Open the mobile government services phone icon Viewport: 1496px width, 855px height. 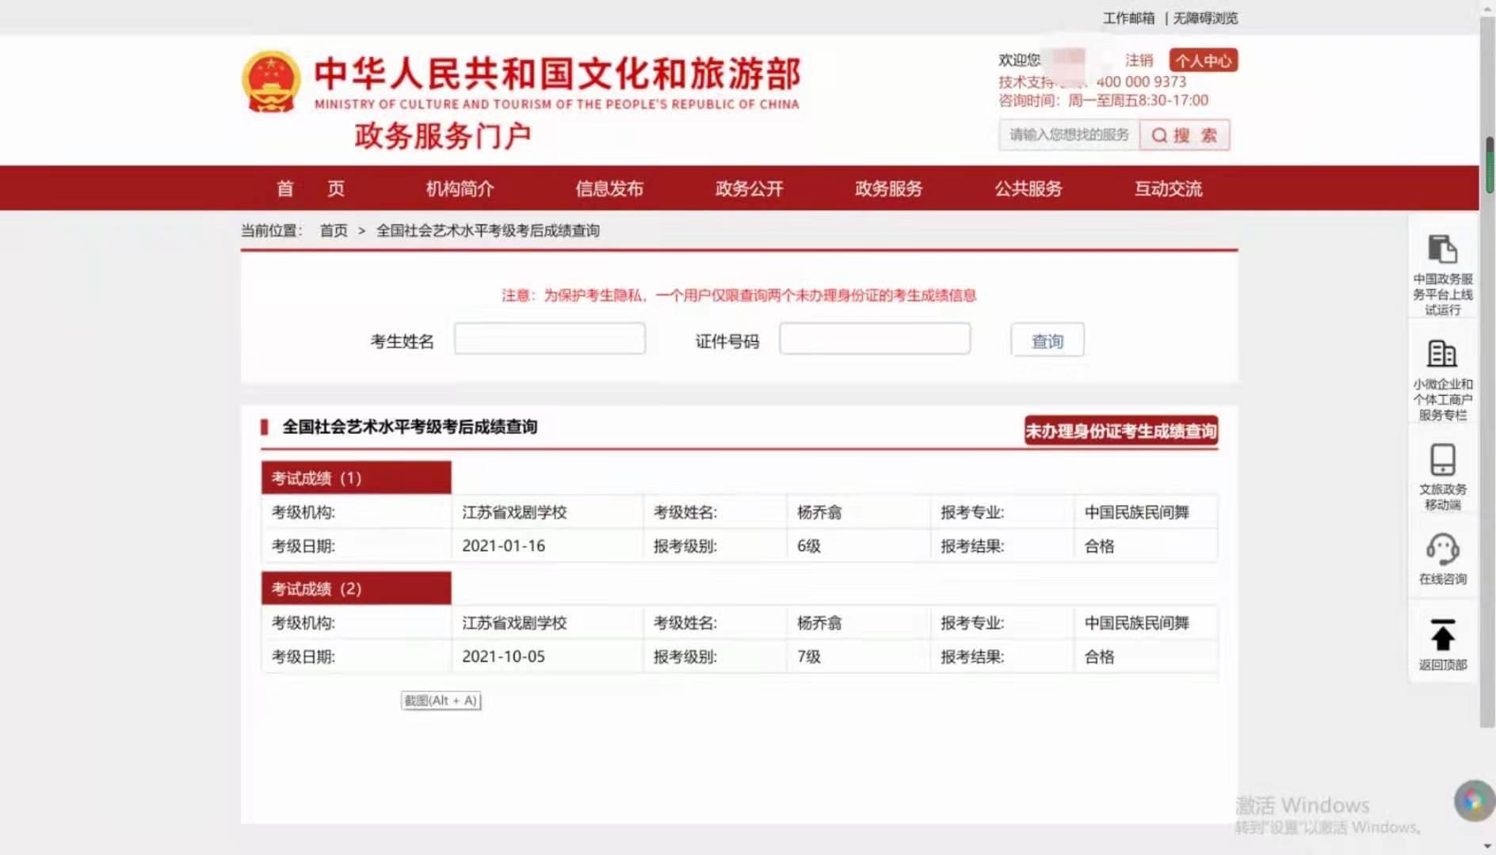pos(1442,460)
